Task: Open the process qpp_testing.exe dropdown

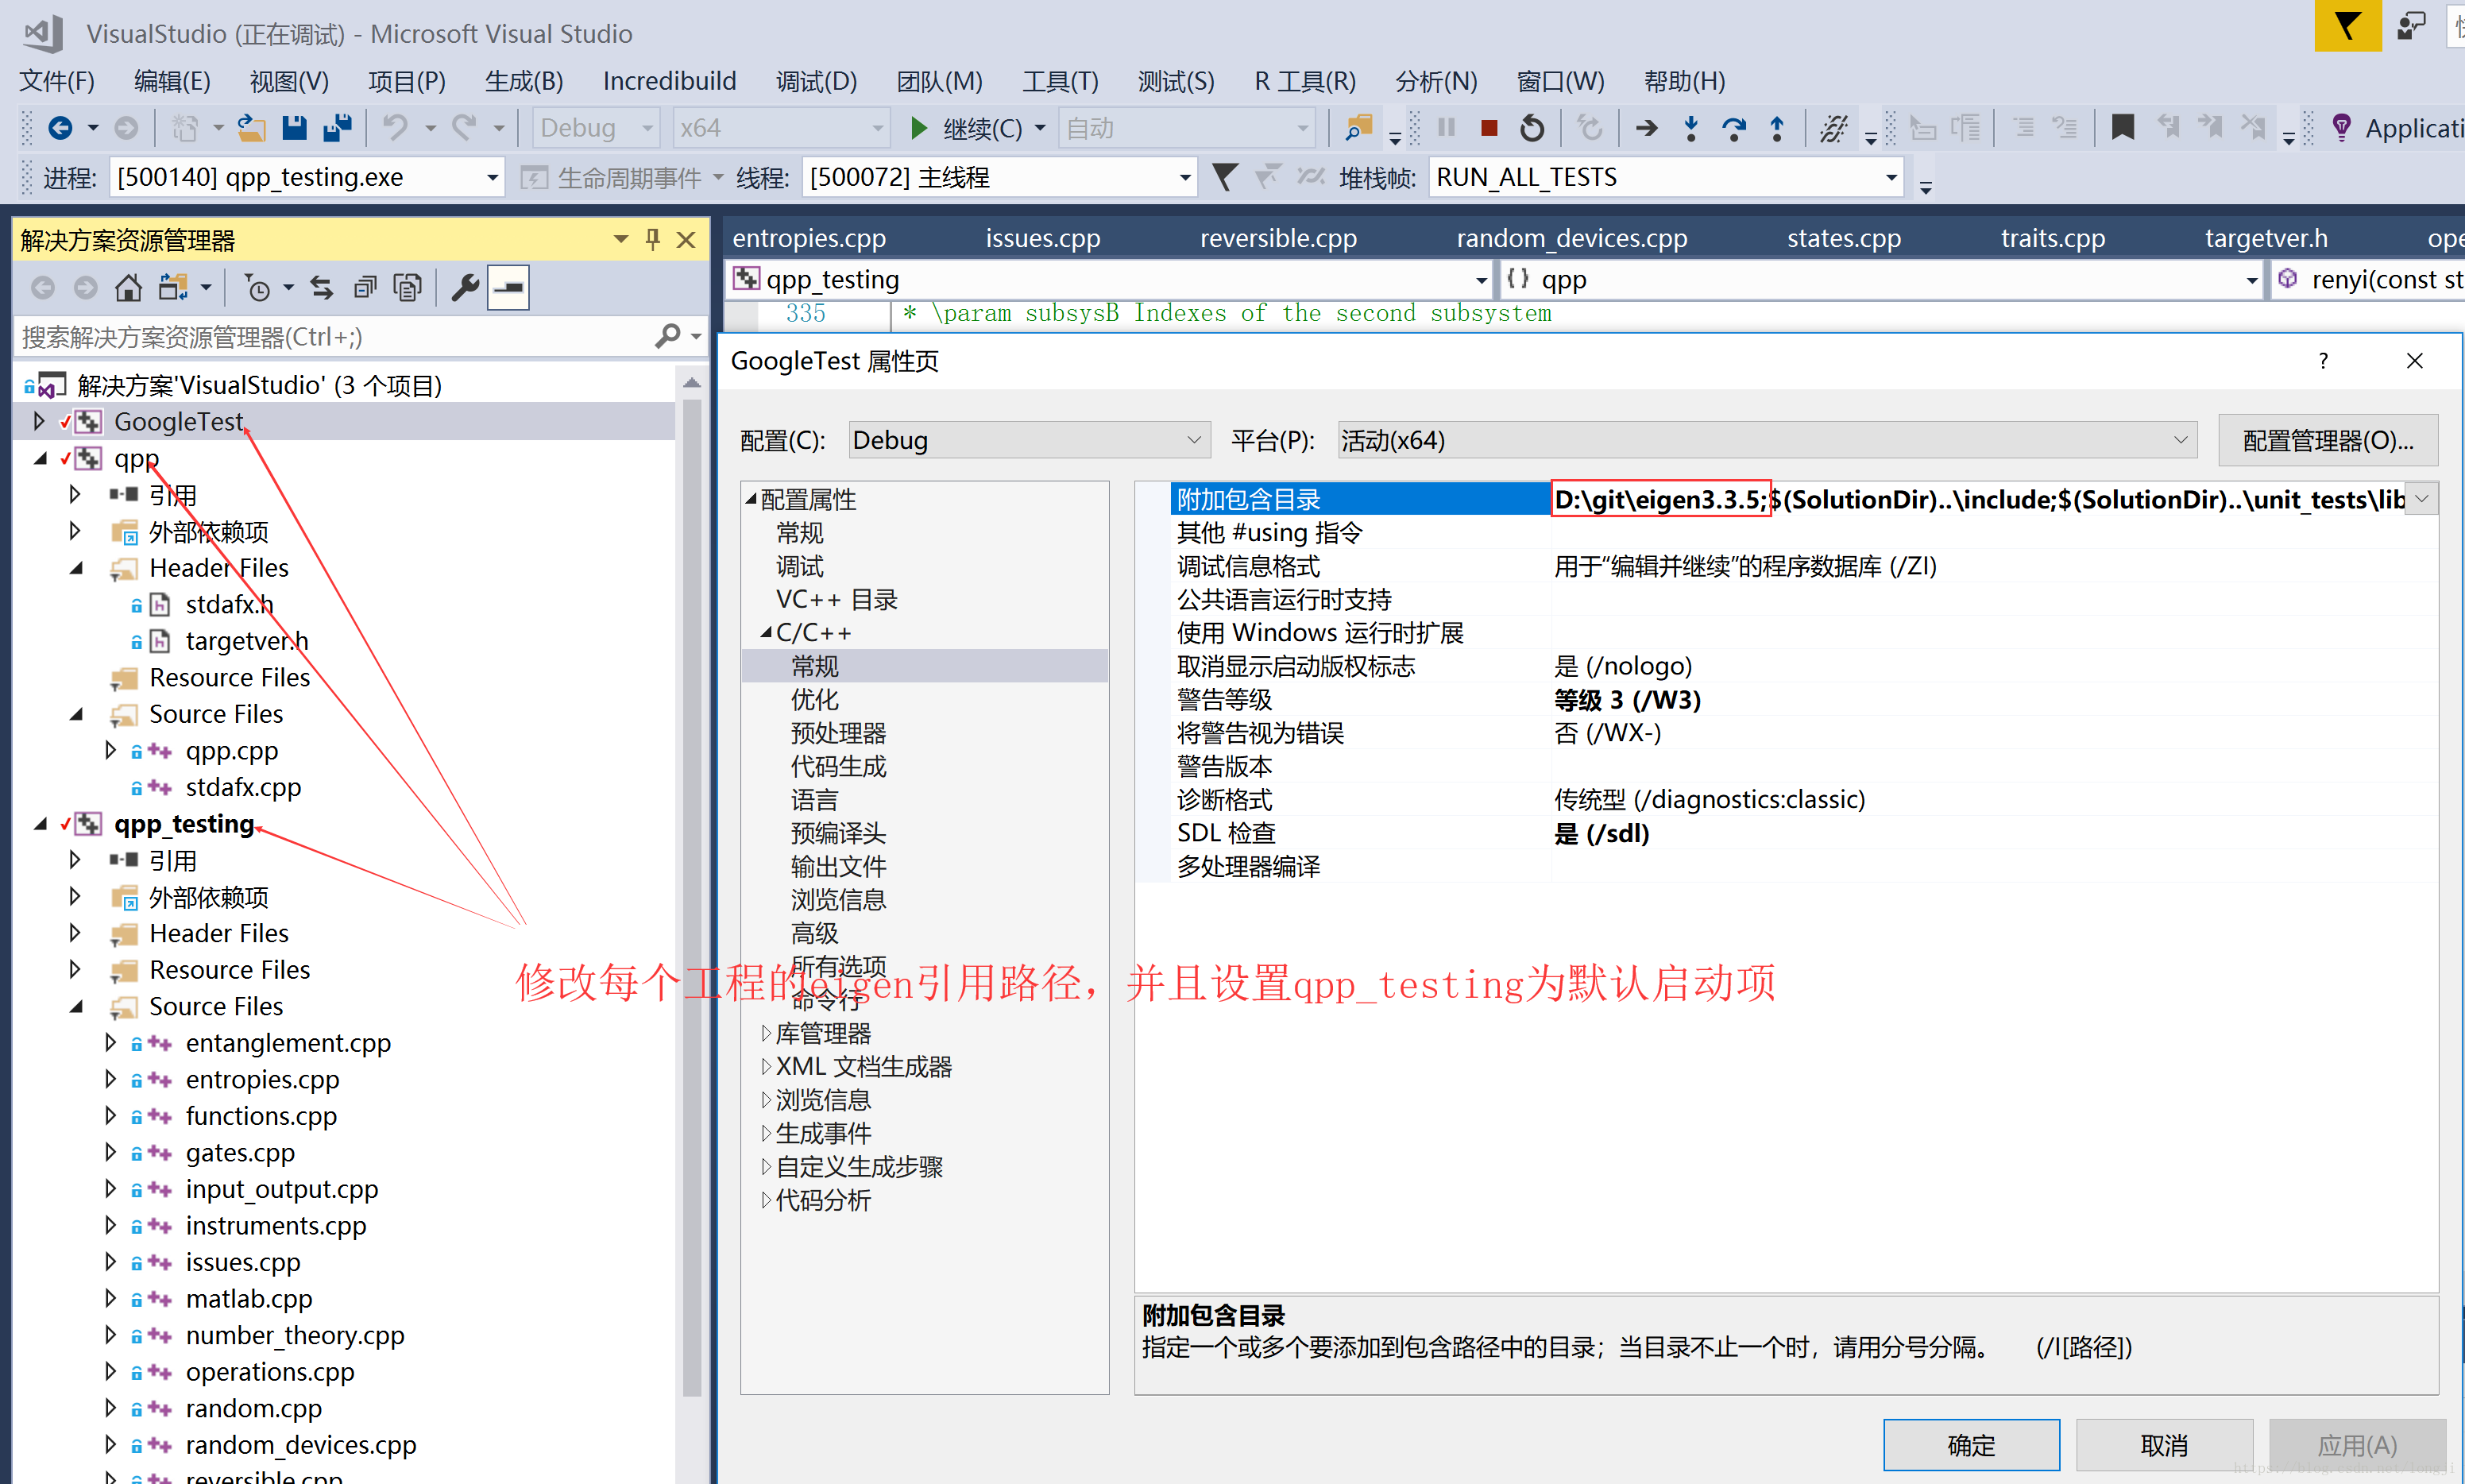Action: (492, 177)
